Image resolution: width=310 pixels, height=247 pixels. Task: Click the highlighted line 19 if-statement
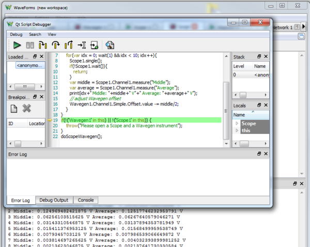[x=141, y=120]
